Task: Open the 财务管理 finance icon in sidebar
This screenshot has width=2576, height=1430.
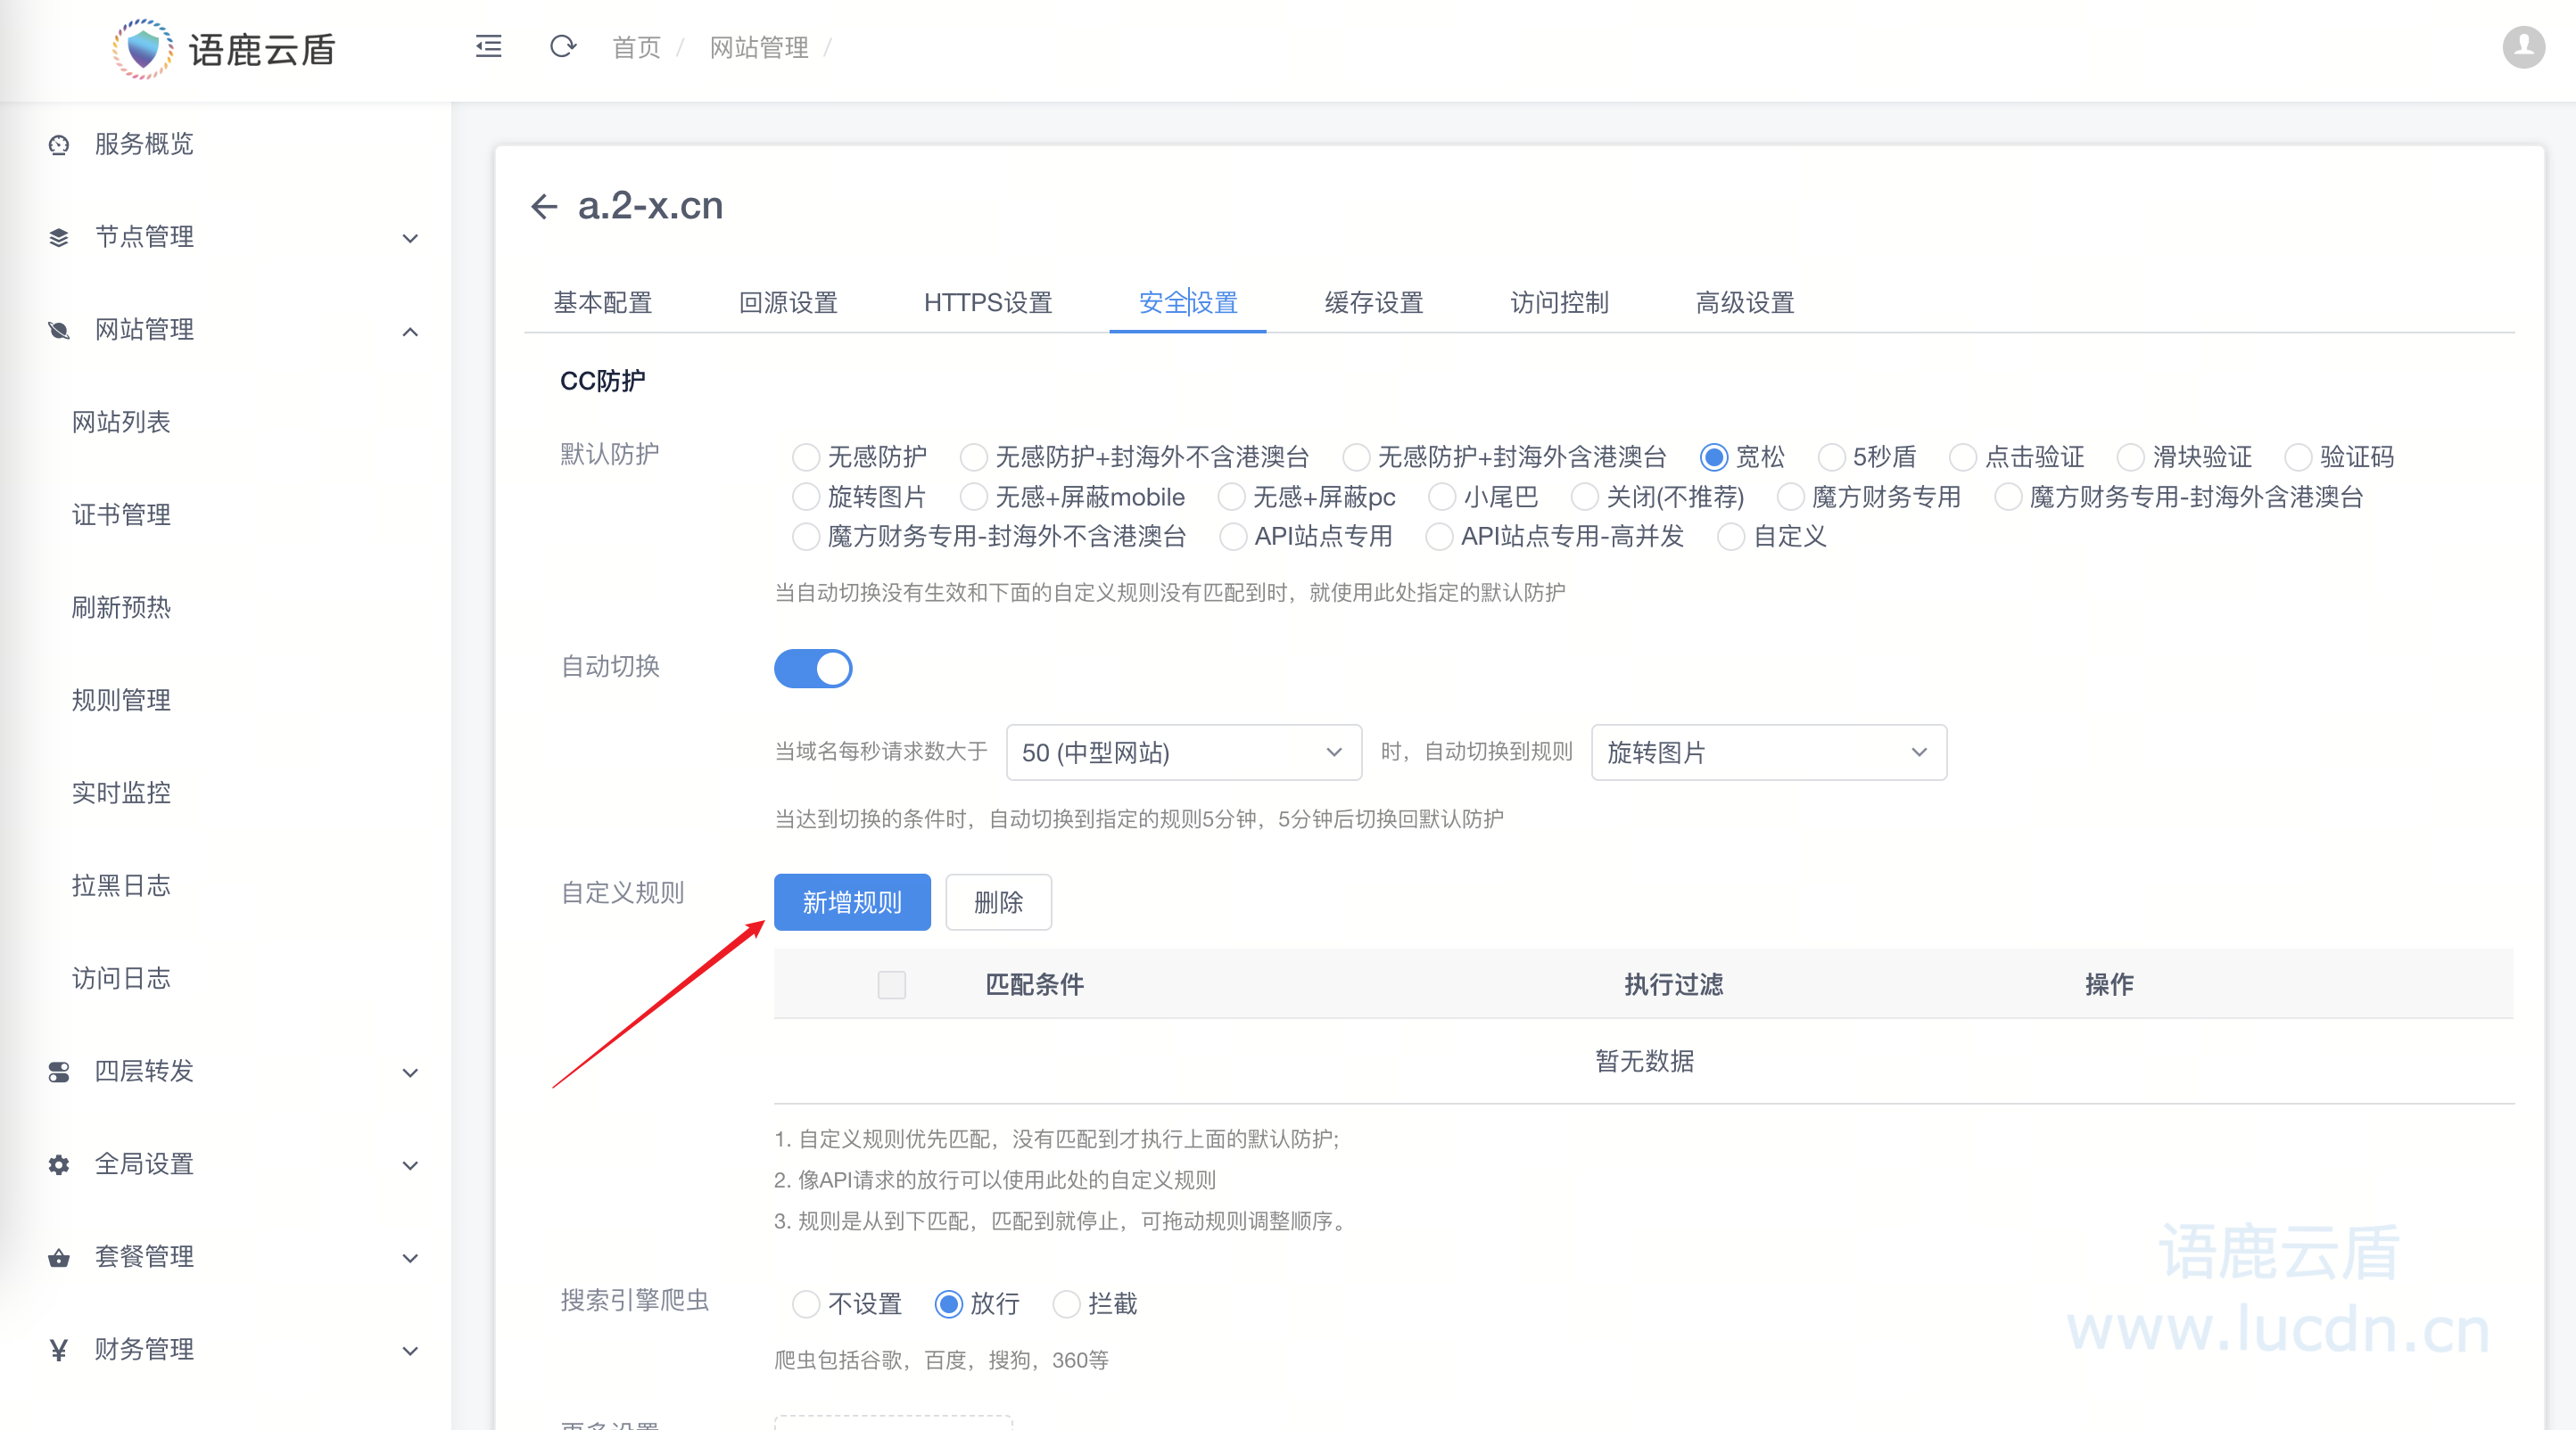Action: [58, 1349]
